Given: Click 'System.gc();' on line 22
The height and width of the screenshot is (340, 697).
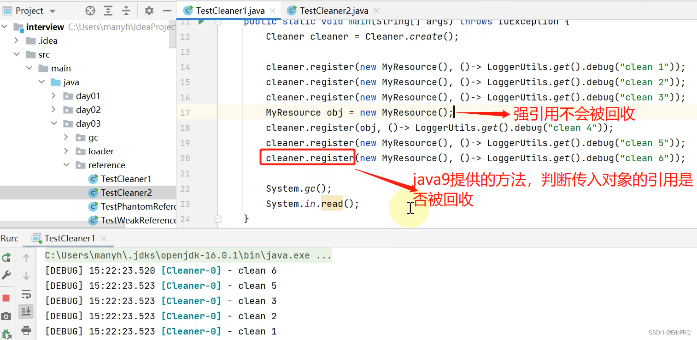Looking at the screenshot, I should pos(299,188).
